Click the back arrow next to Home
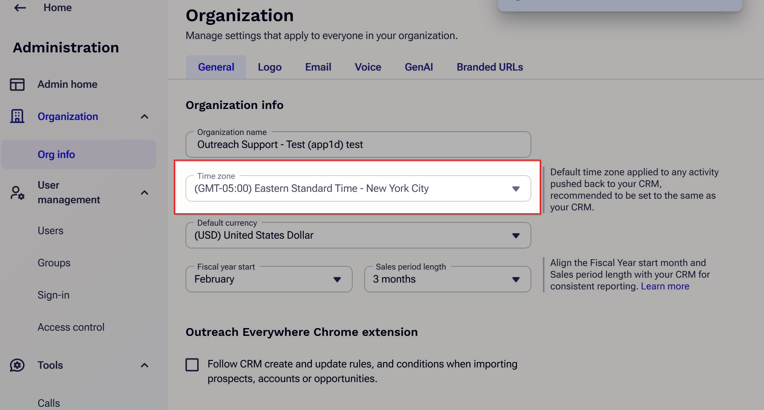 click(x=20, y=8)
